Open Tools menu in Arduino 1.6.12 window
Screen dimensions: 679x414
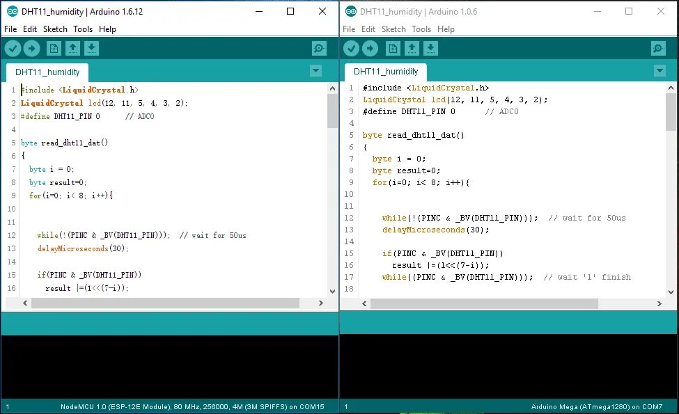[83, 29]
